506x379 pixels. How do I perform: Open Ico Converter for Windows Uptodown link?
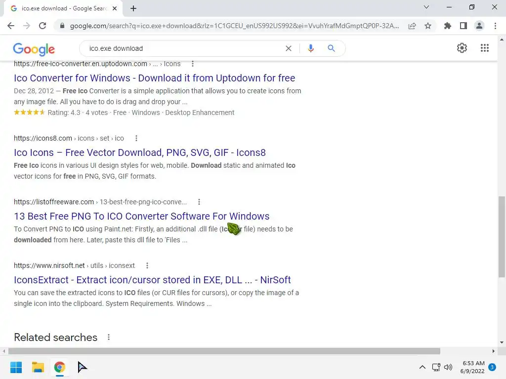tap(154, 78)
